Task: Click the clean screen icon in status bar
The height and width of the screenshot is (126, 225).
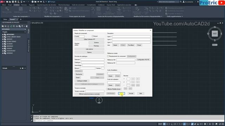Action: tap(220, 124)
